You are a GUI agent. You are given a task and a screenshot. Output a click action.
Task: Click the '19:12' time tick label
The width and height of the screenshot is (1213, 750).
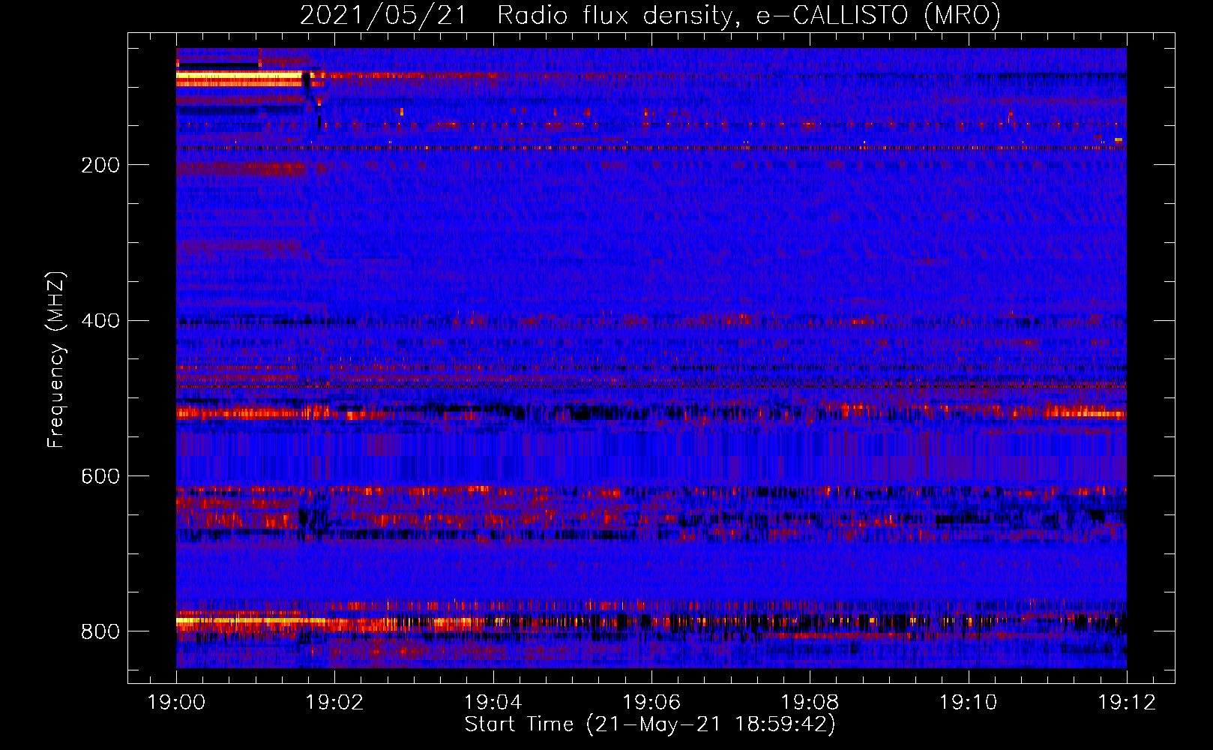click(1127, 702)
